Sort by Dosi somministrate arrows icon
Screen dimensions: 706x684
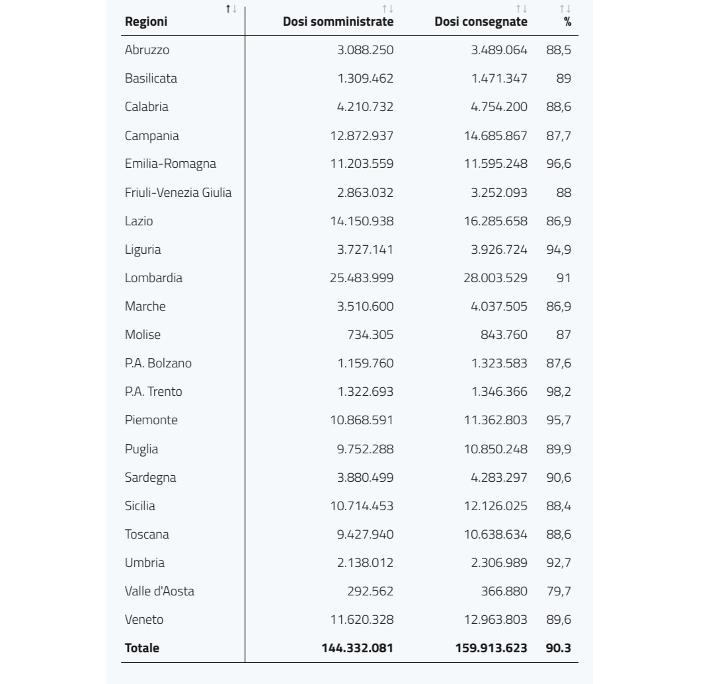(387, 9)
